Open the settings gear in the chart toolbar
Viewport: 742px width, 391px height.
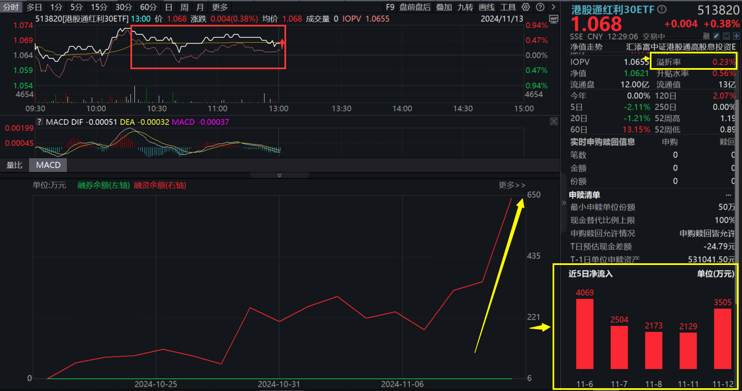click(526, 7)
